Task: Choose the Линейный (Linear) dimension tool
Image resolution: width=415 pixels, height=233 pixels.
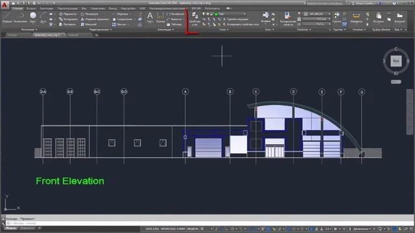Action: [x=175, y=14]
